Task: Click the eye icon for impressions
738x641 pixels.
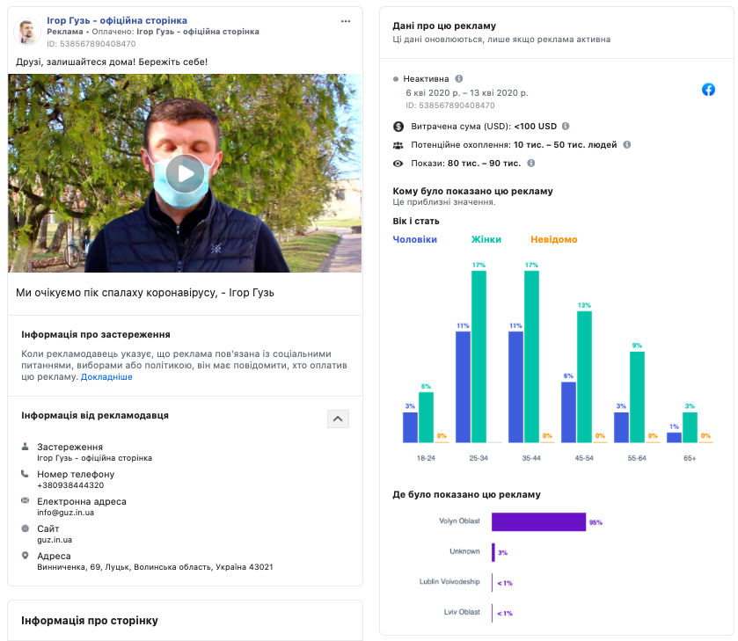Action: point(398,164)
